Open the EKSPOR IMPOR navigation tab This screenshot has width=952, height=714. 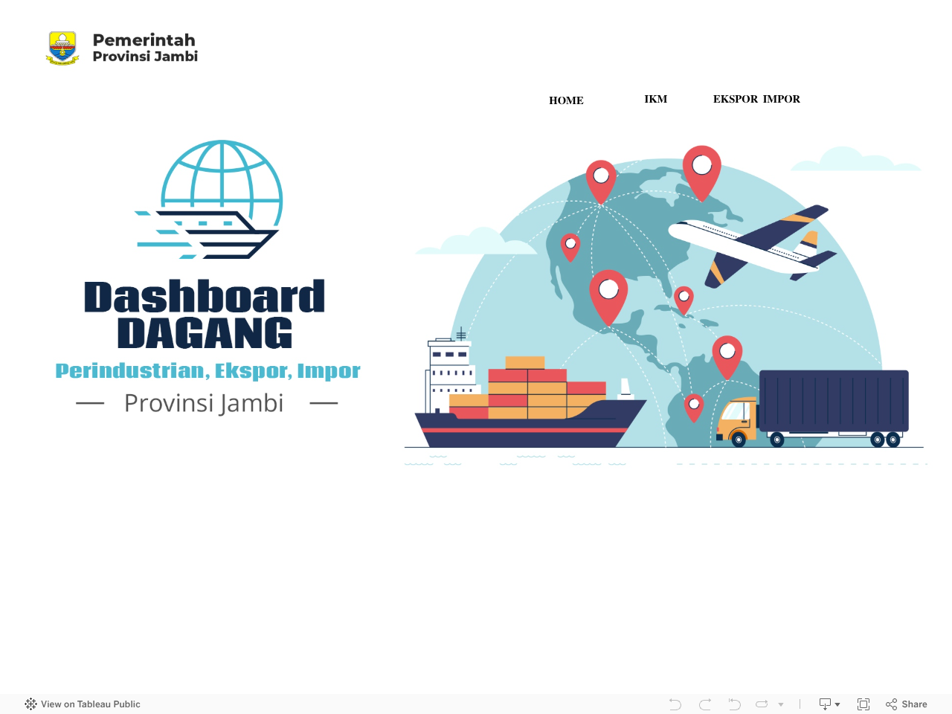tap(756, 99)
